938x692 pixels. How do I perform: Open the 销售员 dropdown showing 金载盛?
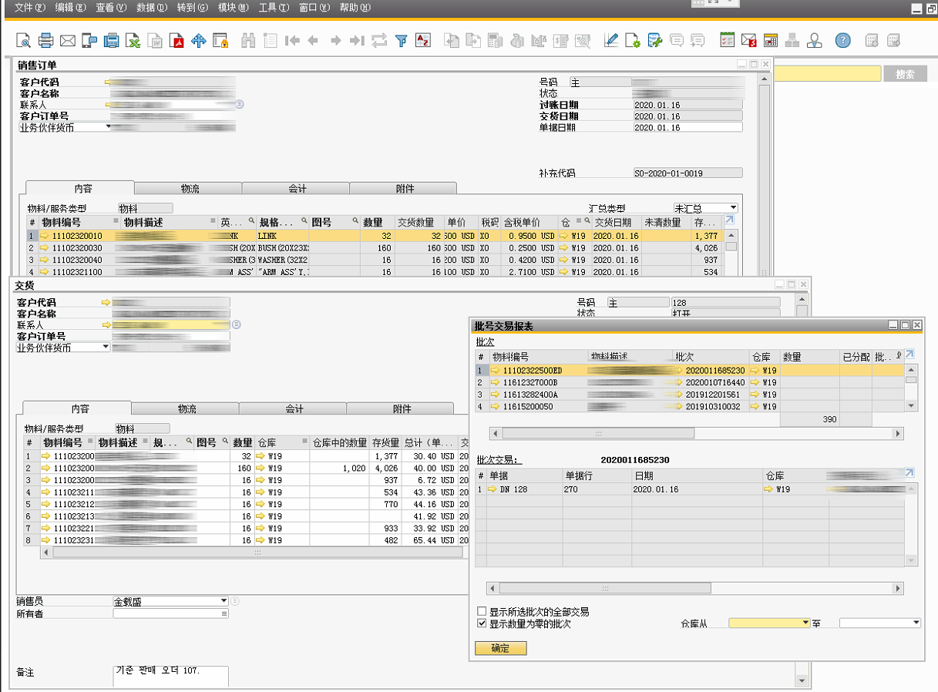[224, 601]
